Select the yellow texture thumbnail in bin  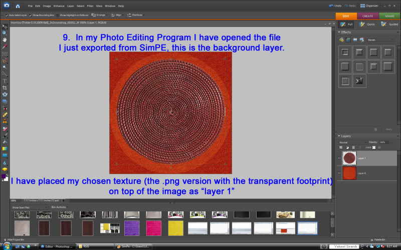(x=176, y=228)
